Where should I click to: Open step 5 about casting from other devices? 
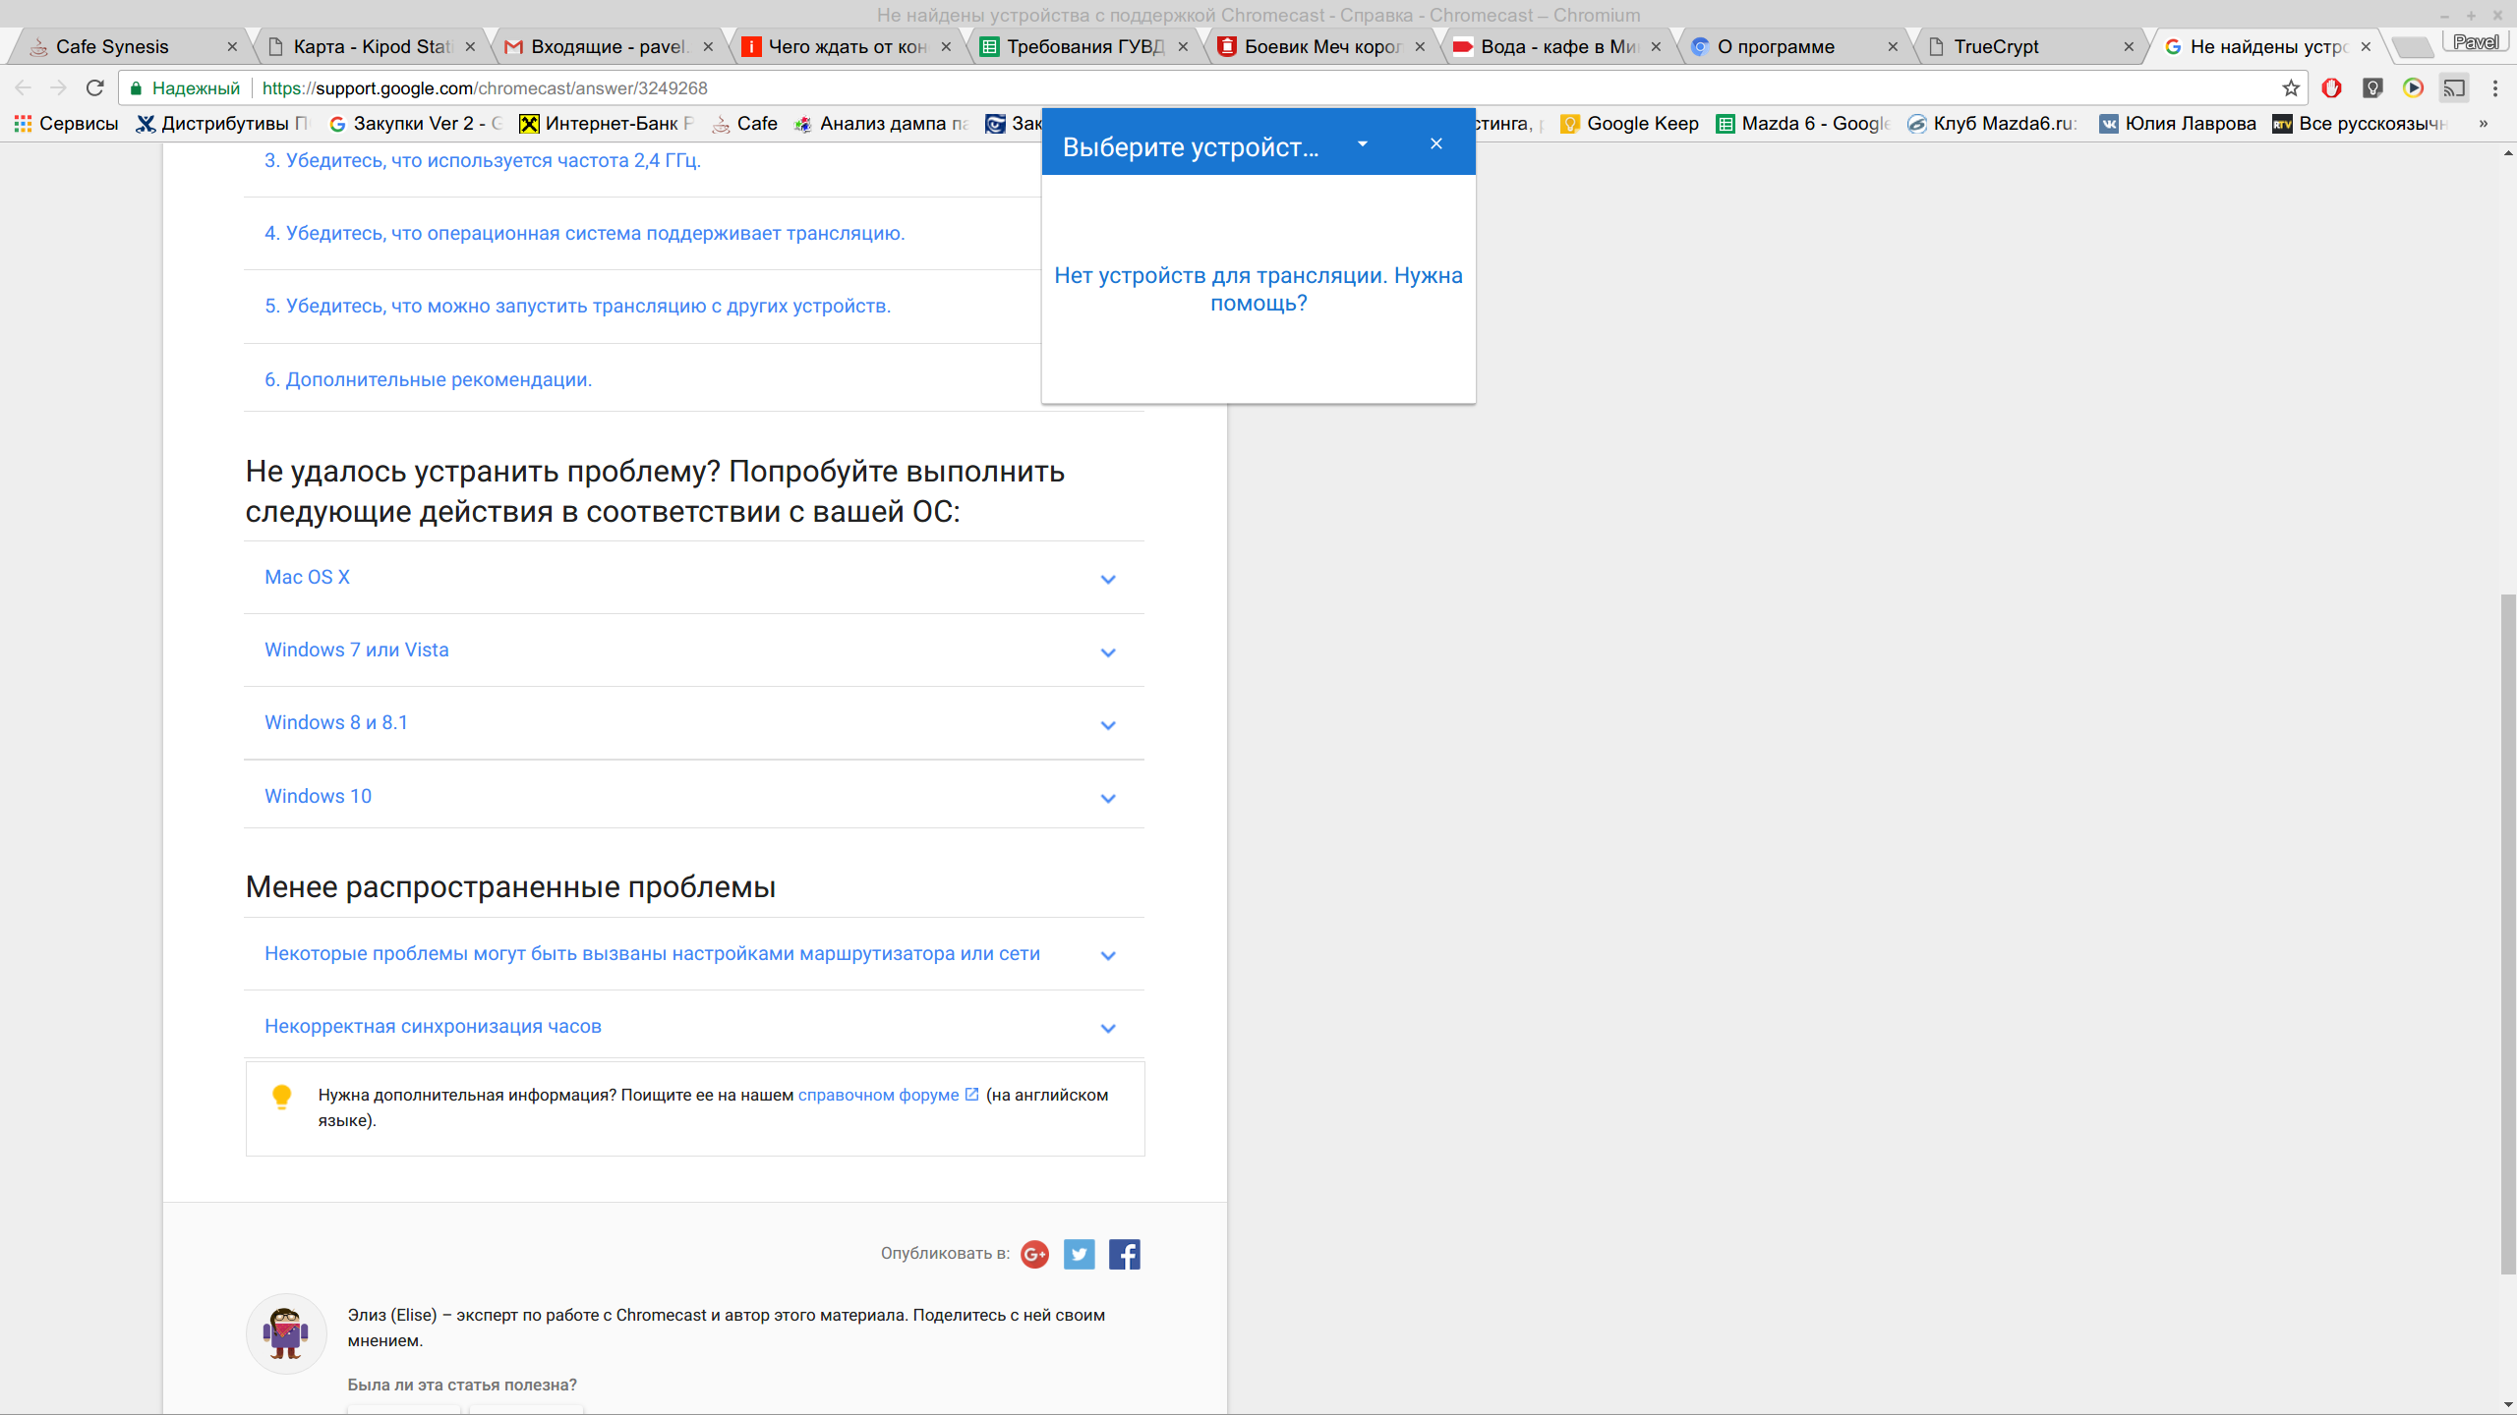click(x=577, y=307)
